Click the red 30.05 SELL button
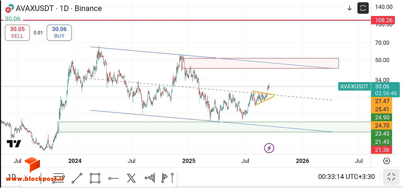This screenshot has height=188, width=402. [x=17, y=33]
